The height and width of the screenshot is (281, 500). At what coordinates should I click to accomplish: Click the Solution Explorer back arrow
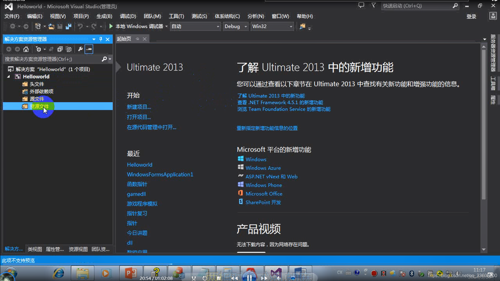[x=9, y=49]
